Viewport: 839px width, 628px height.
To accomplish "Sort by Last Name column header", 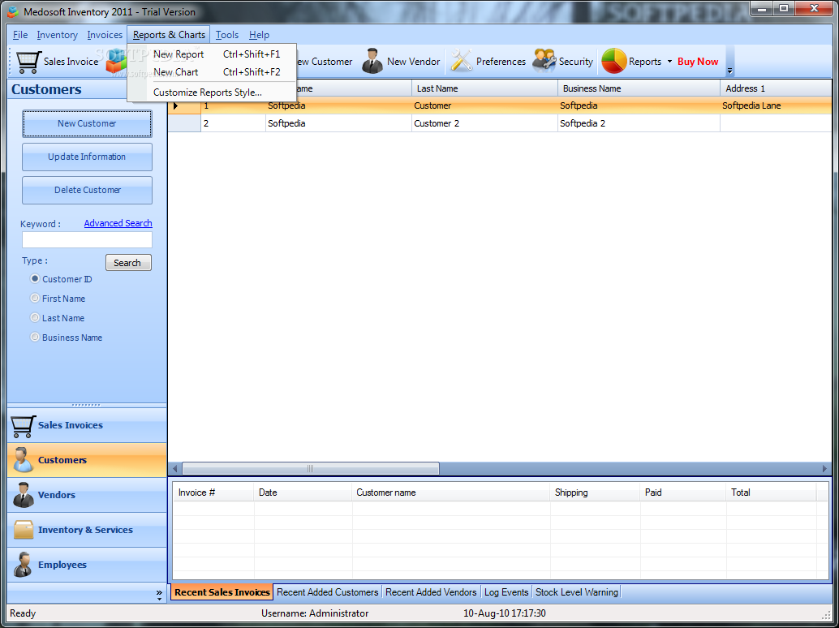I will [x=484, y=88].
